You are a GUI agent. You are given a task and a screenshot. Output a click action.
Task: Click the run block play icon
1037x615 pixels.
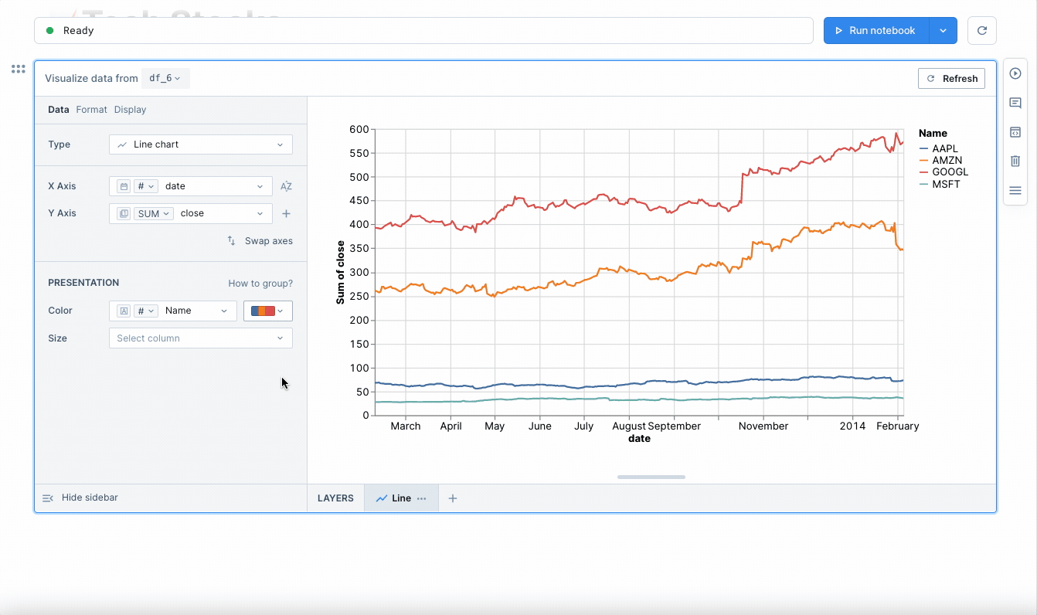(1015, 73)
